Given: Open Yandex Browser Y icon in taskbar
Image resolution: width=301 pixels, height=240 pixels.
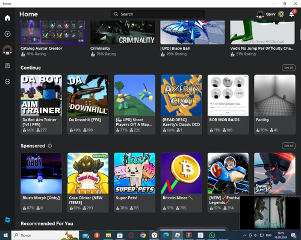Looking at the screenshot, I should pos(154,235).
